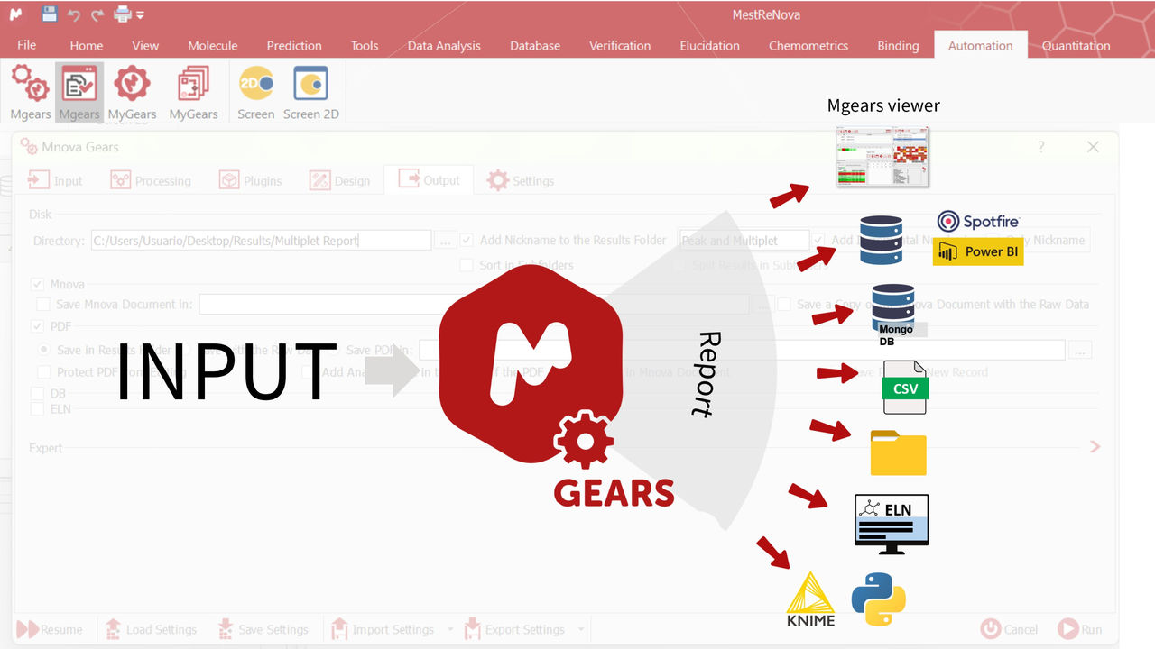Launch the Screen 2D tool
This screenshot has height=649, width=1155.
(x=311, y=92)
